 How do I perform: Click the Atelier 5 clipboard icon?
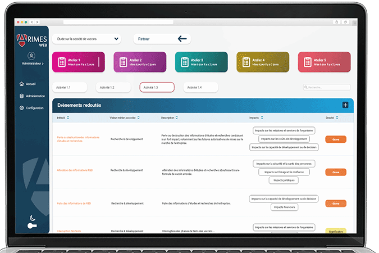tap(308, 62)
